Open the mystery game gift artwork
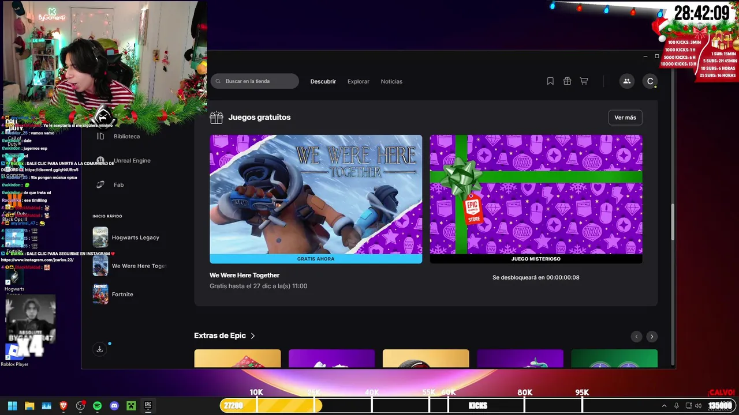 (536, 195)
